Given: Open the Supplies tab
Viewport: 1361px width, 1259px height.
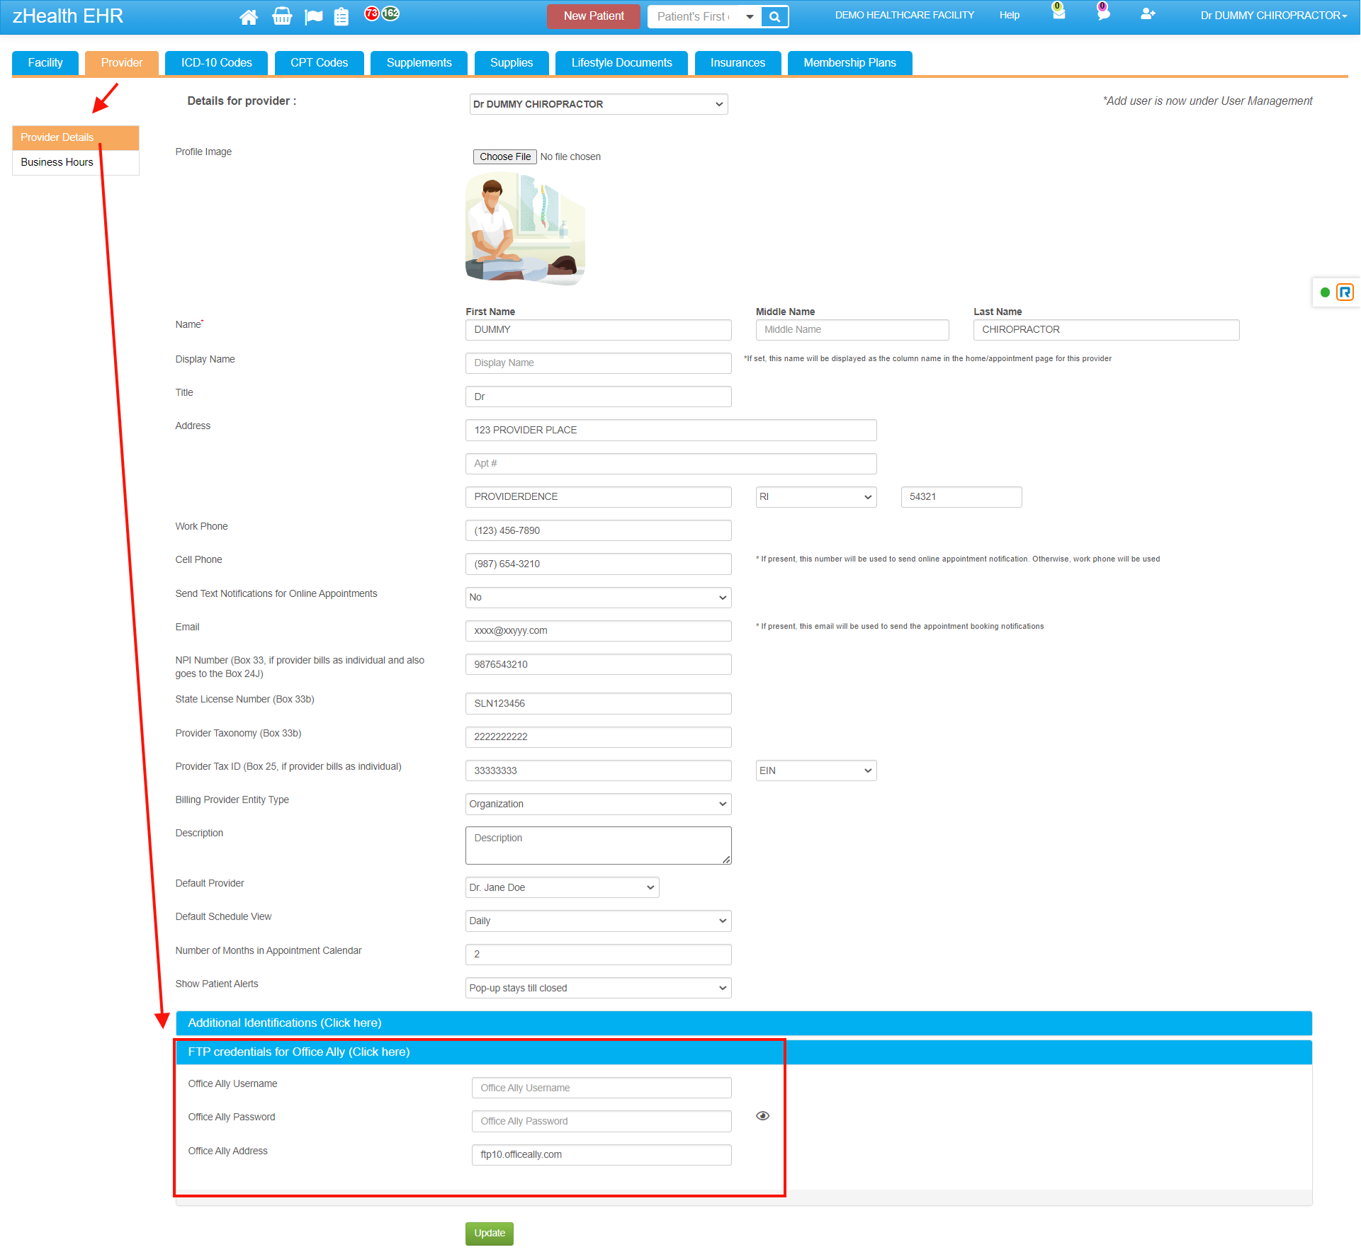Looking at the screenshot, I should tap(512, 63).
